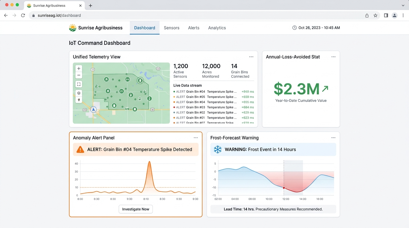Click the orange warning triangle alert icon
The width and height of the screenshot is (409, 228).
pos(80,150)
